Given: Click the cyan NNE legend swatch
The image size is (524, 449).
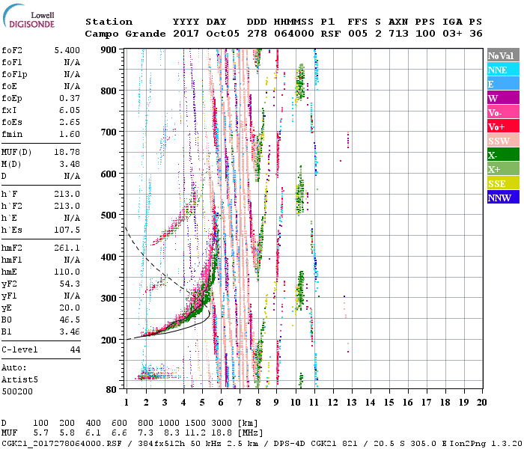Looking at the screenshot, I should tap(503, 70).
